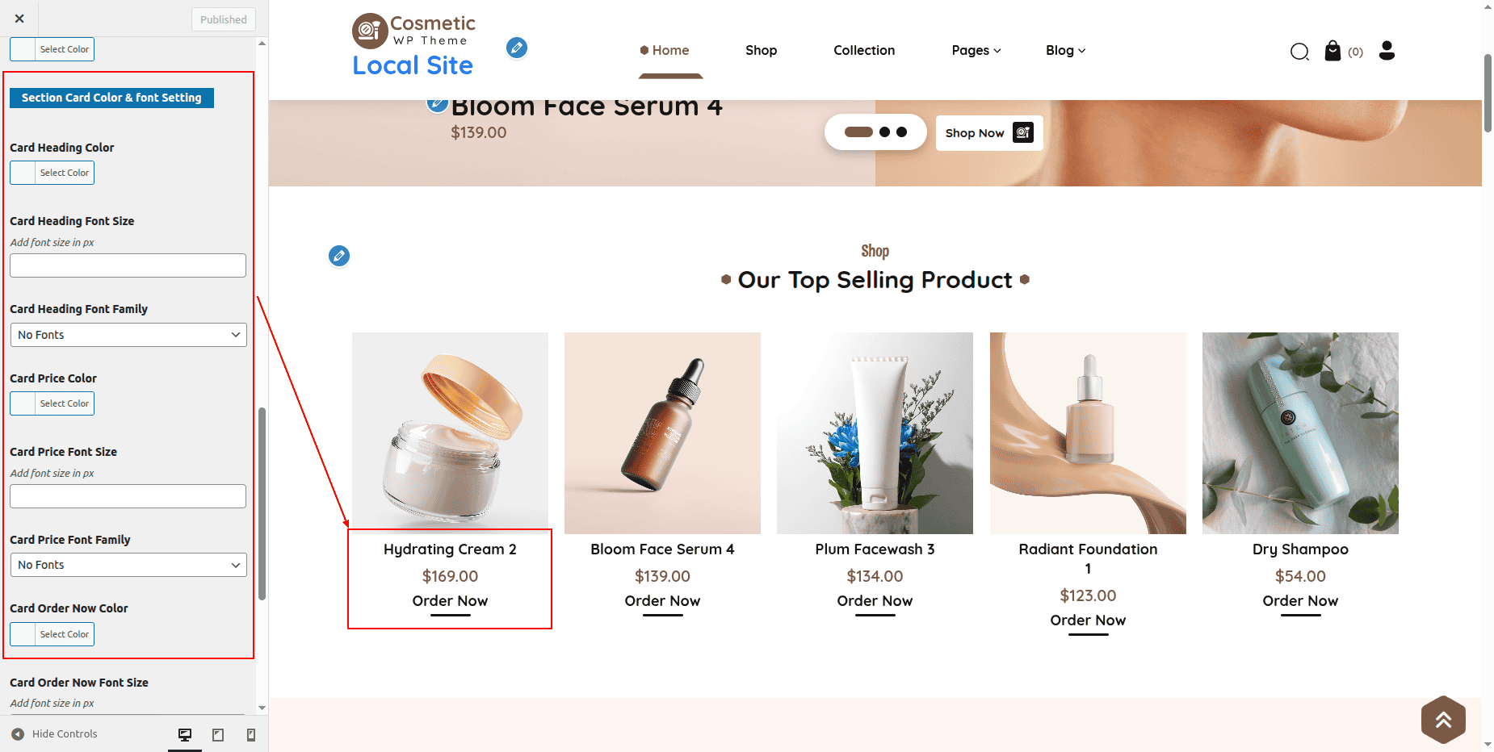Click Order Now under Hydrating Cream 2
Viewport: 1494px width, 752px height.
pos(450,601)
